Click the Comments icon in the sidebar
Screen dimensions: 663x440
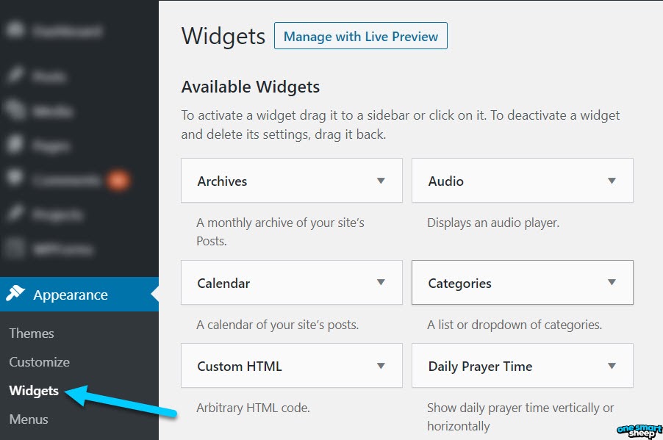click(15, 180)
